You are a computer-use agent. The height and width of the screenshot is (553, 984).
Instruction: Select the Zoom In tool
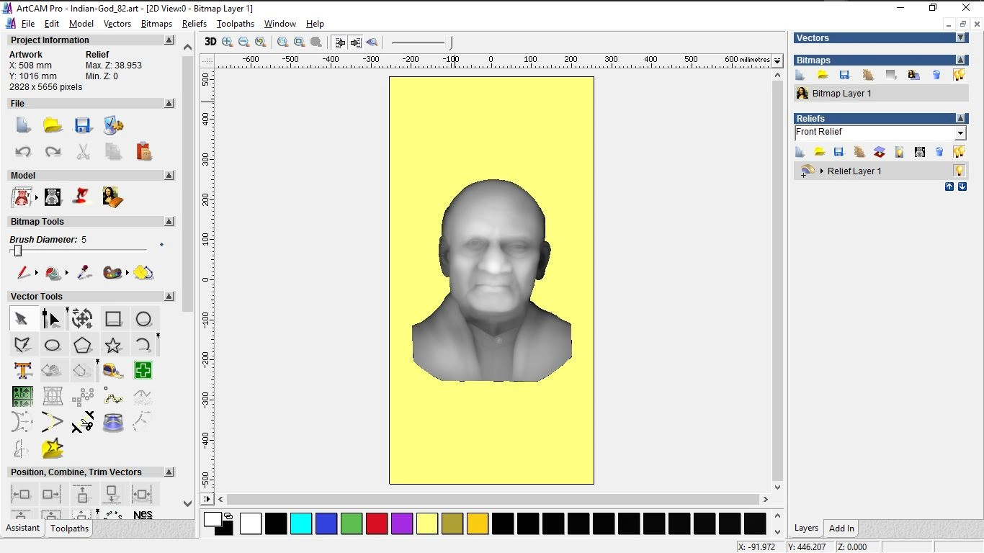pos(227,42)
